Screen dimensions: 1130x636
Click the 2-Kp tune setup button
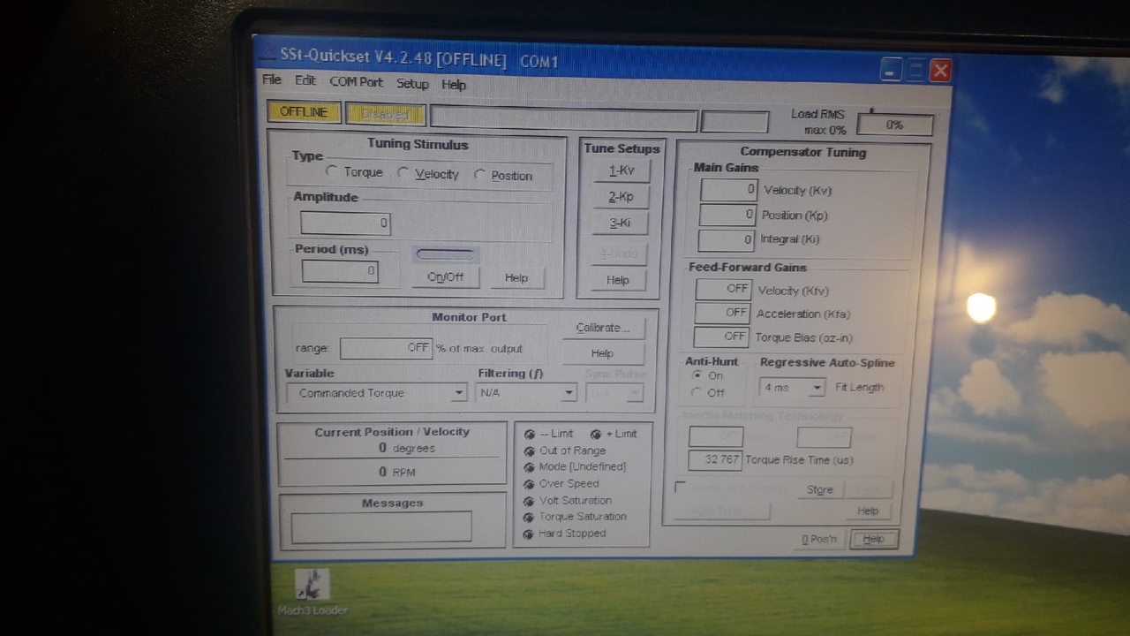(x=621, y=197)
